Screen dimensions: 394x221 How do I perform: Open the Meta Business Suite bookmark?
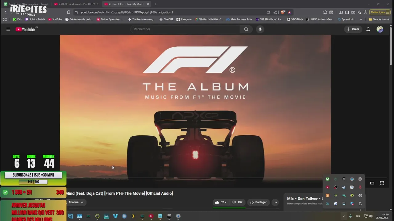pos(239,19)
